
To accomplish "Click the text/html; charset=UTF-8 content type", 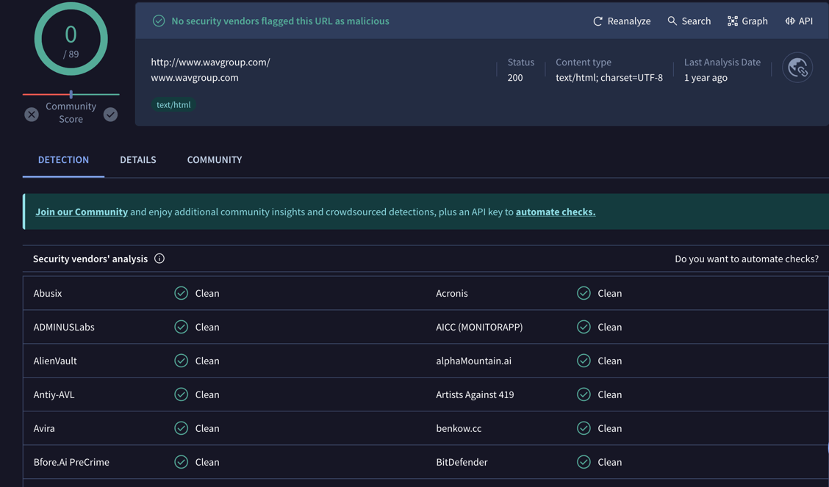I will [609, 78].
